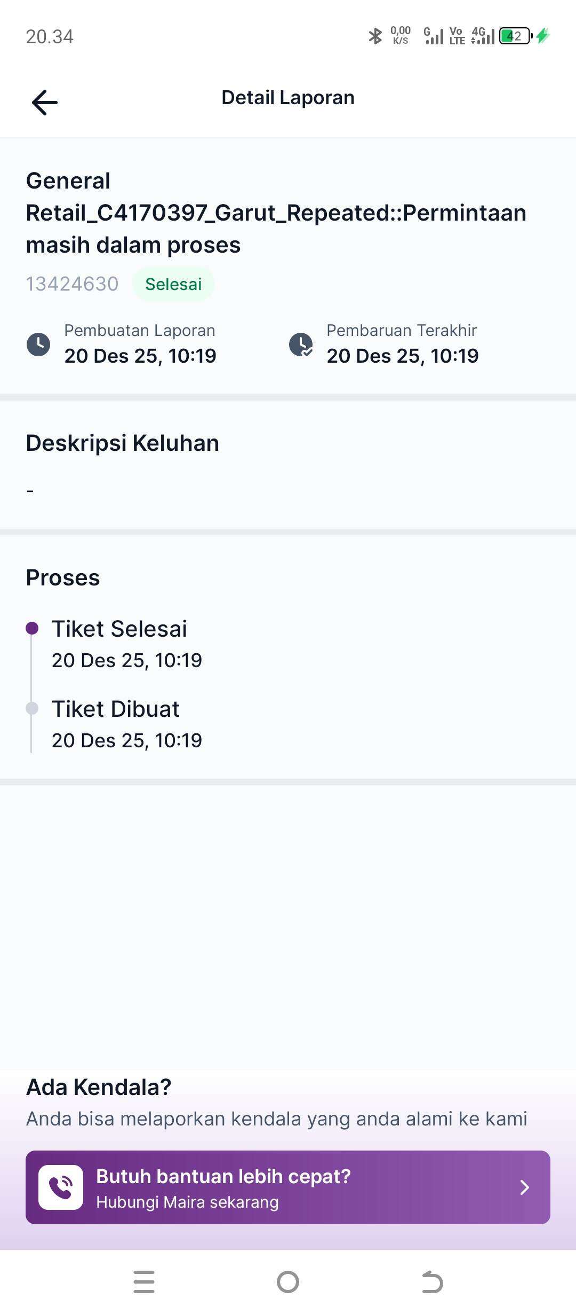
Task: Tap the Deskripsi Keluhan heading
Action: point(123,443)
